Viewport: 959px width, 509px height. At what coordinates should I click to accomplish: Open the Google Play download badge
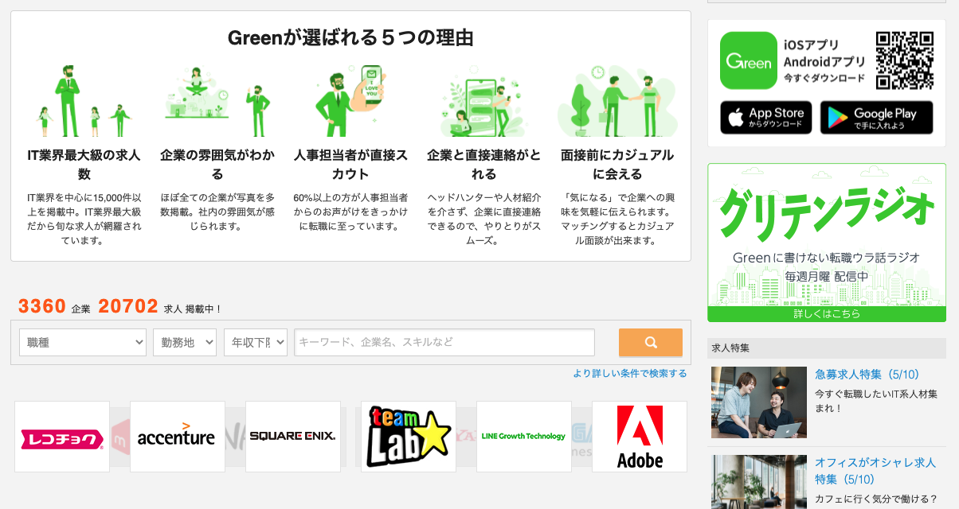(876, 118)
